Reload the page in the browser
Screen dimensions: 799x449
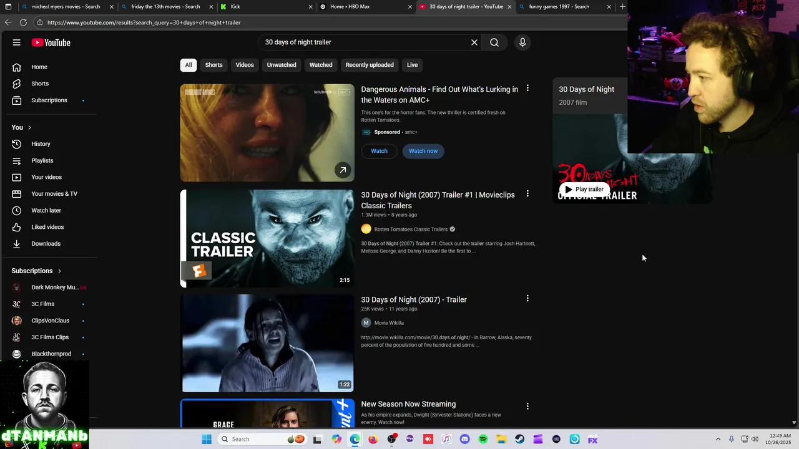tap(23, 22)
